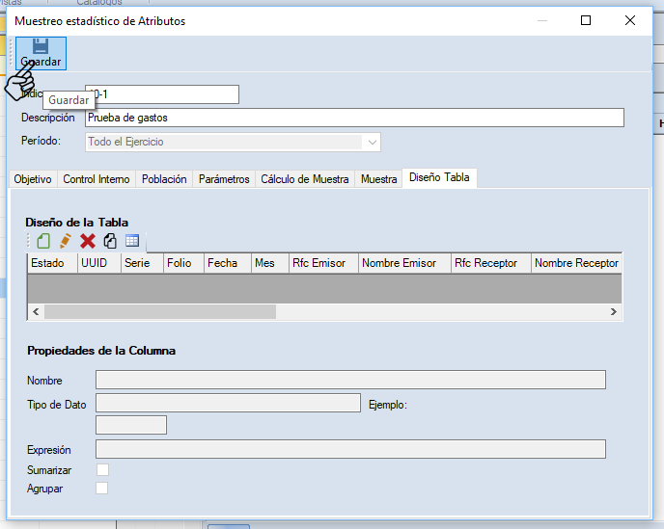Click the Descripción text field
664x529 pixels.
353,118
